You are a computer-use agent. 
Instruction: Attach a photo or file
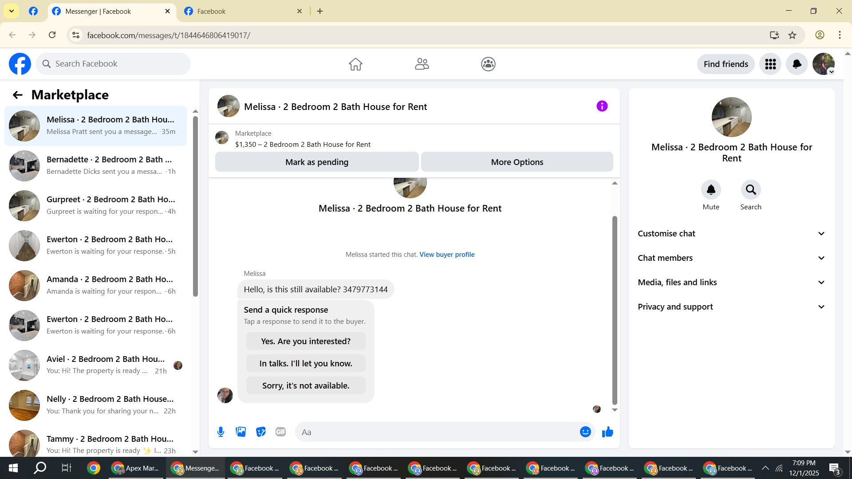click(241, 432)
